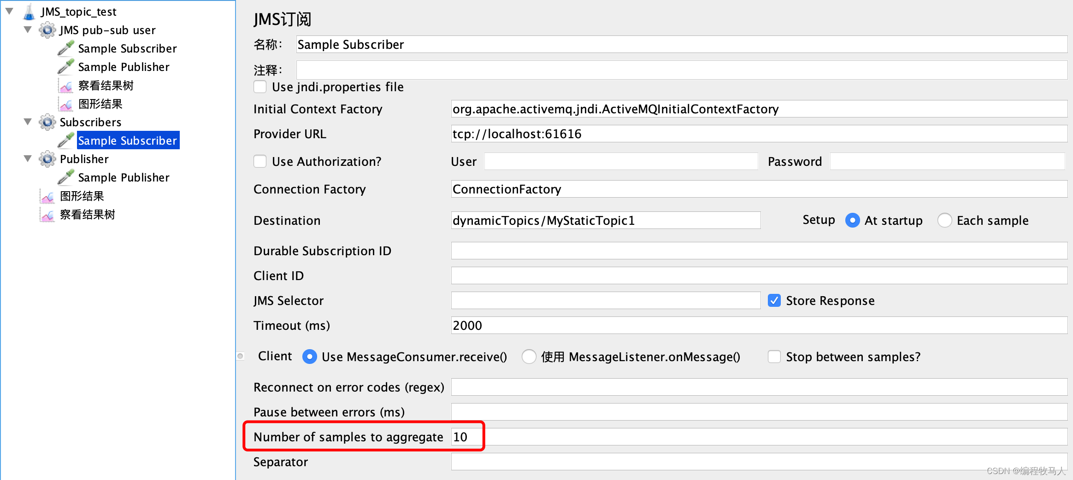Collapse the Subscribers thread group
Image resolution: width=1073 pixels, height=480 pixels.
click(x=28, y=122)
